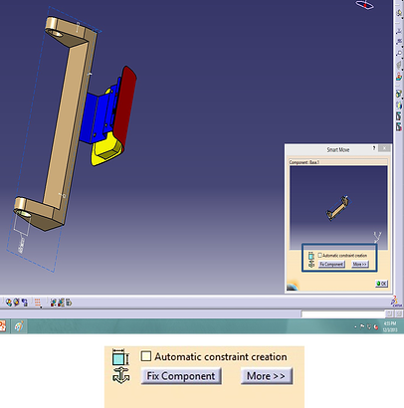This screenshot has height=408, width=404.
Task: Click the gray document icon ending the bottom toolbar
Action: tap(69, 303)
